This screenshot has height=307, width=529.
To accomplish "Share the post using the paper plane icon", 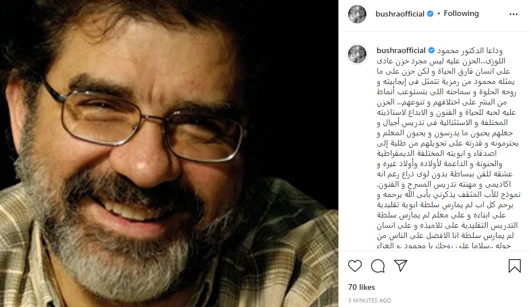I will coord(401,266).
